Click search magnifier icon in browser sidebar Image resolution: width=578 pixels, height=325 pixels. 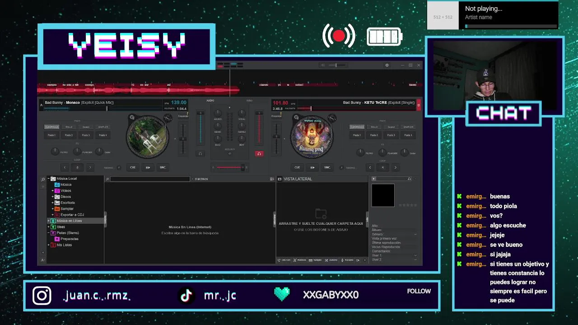point(43,179)
